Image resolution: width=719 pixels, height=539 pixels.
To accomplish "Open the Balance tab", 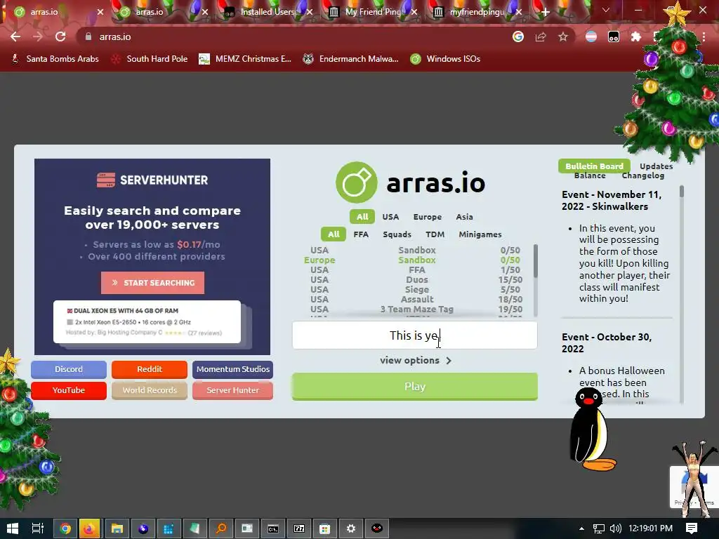I will [590, 175].
